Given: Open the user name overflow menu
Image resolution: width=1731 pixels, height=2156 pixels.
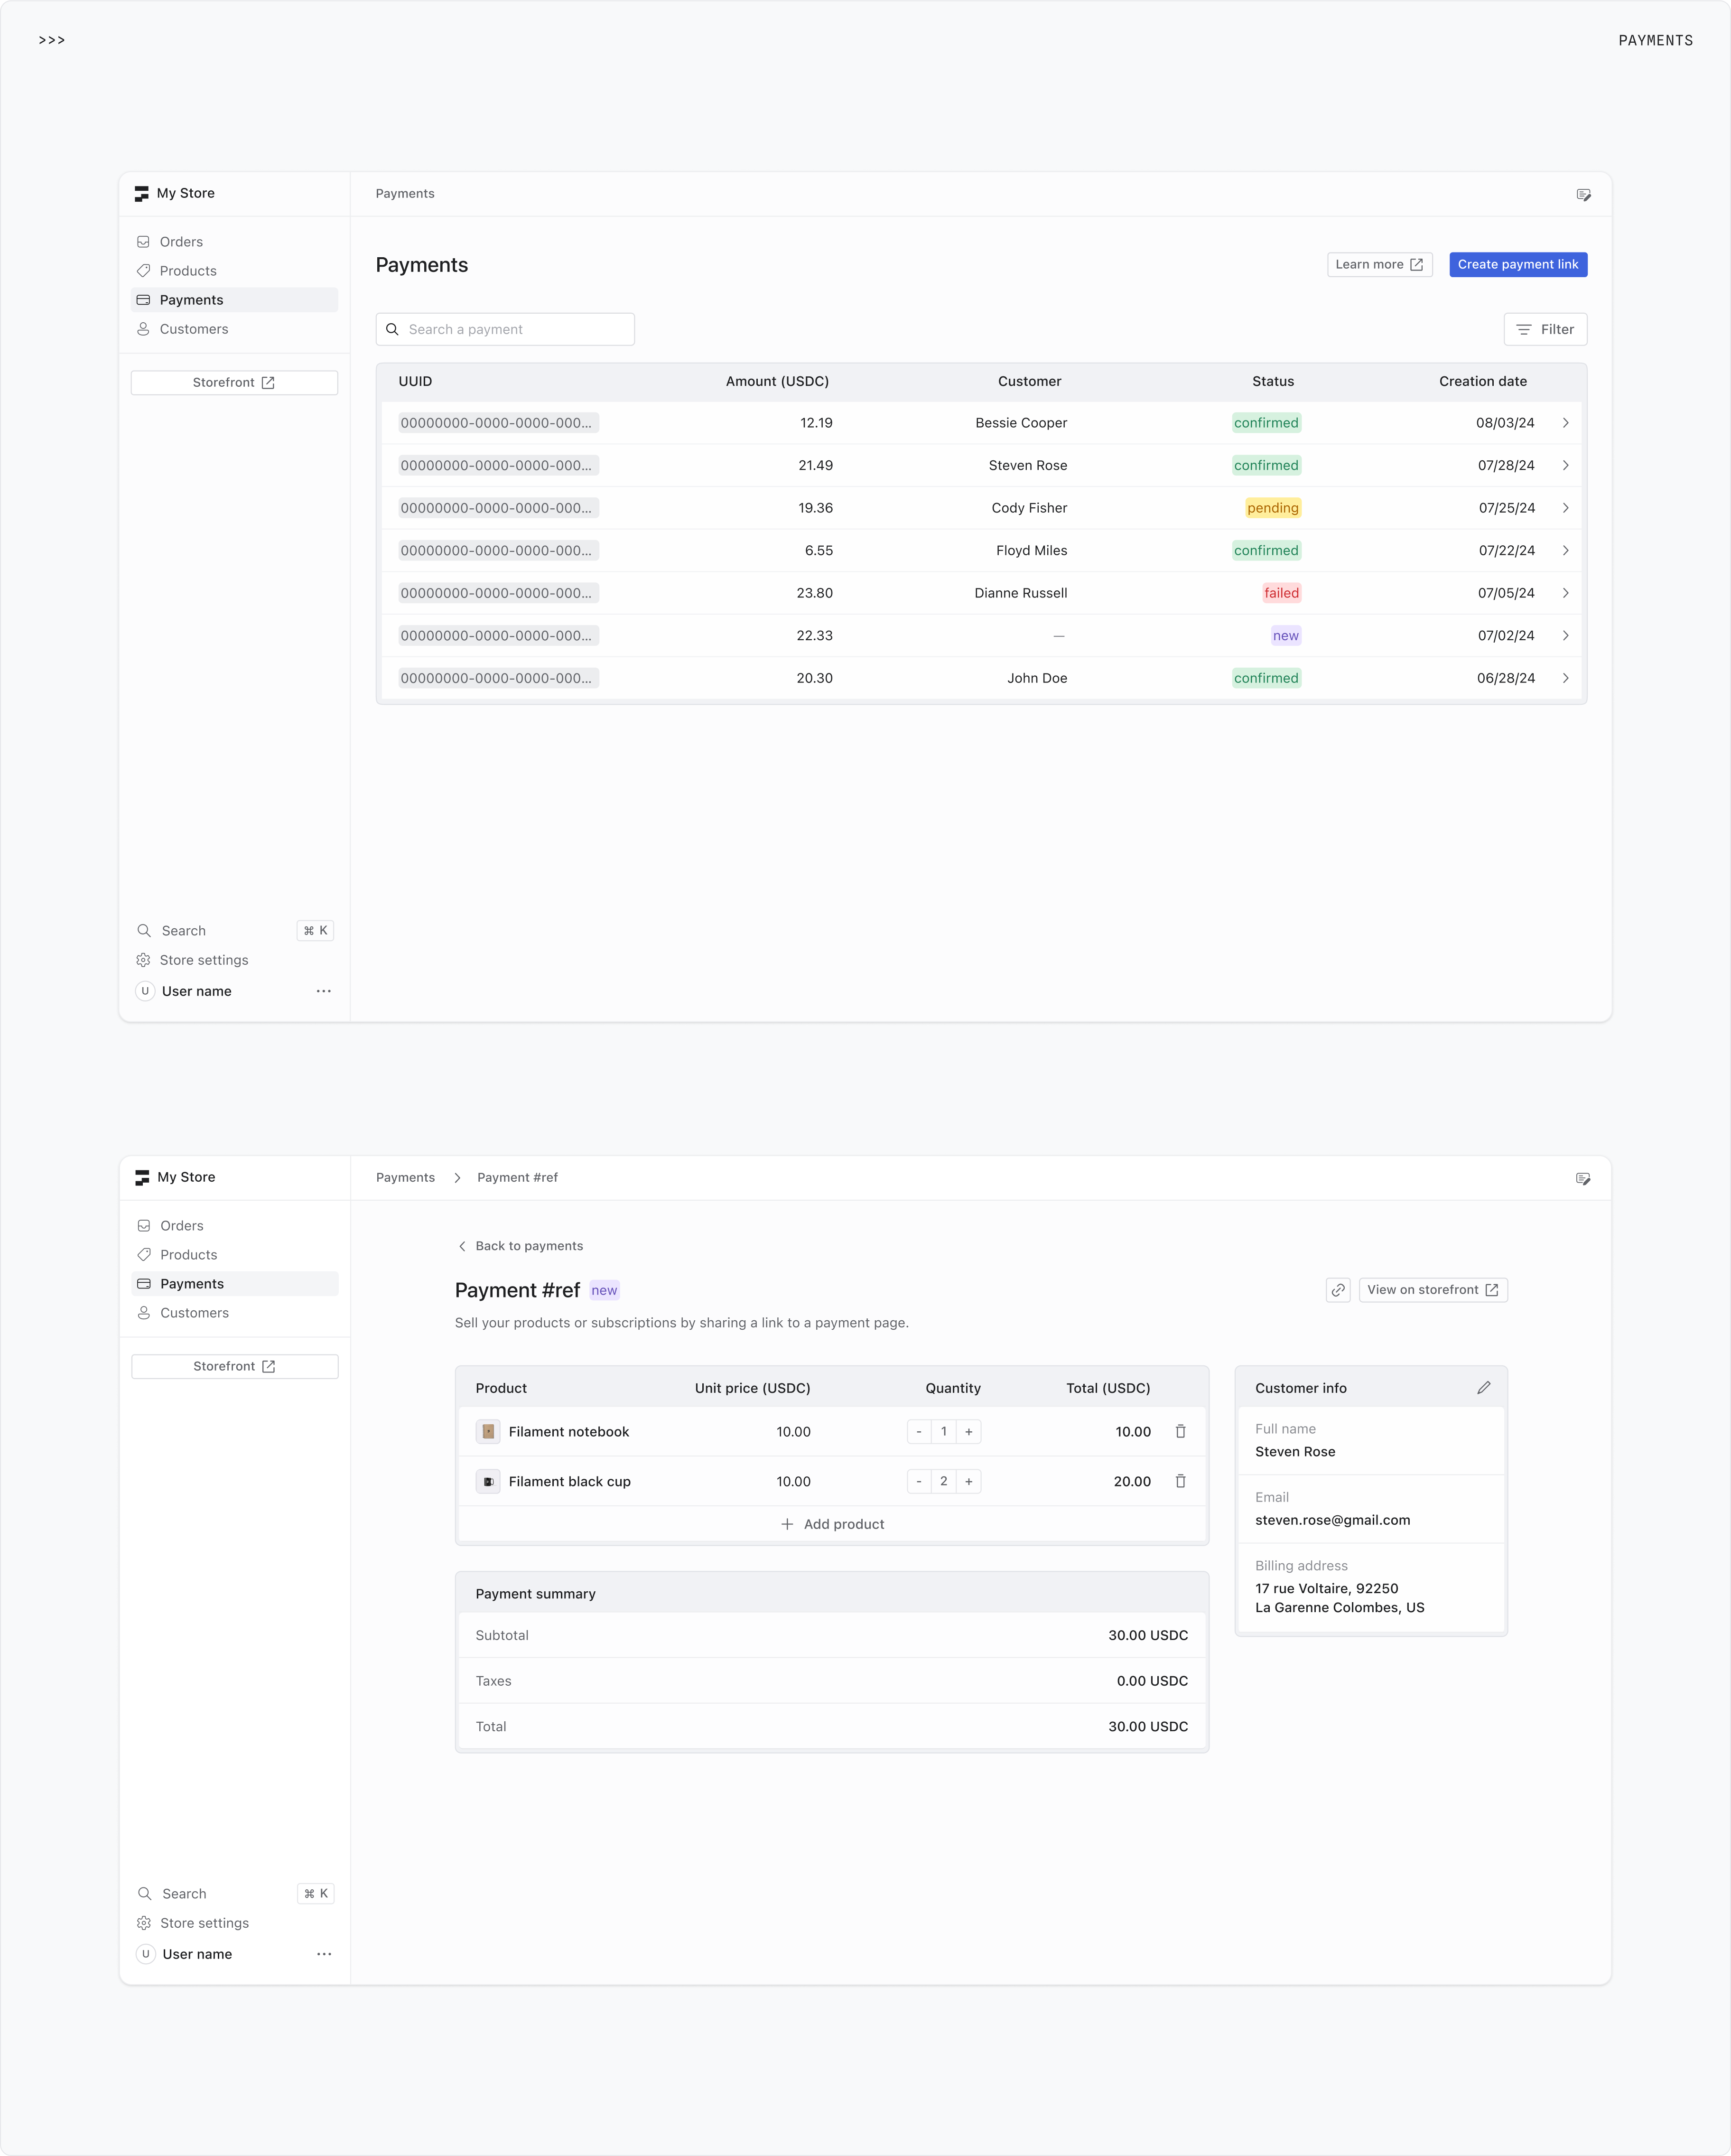Looking at the screenshot, I should tap(323, 991).
